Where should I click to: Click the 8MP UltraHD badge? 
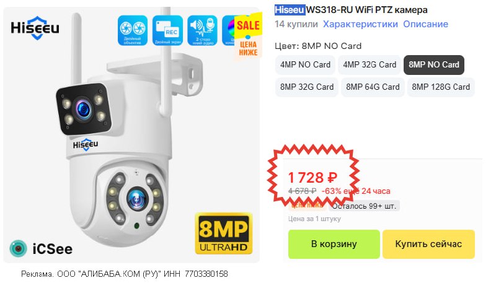click(x=224, y=233)
